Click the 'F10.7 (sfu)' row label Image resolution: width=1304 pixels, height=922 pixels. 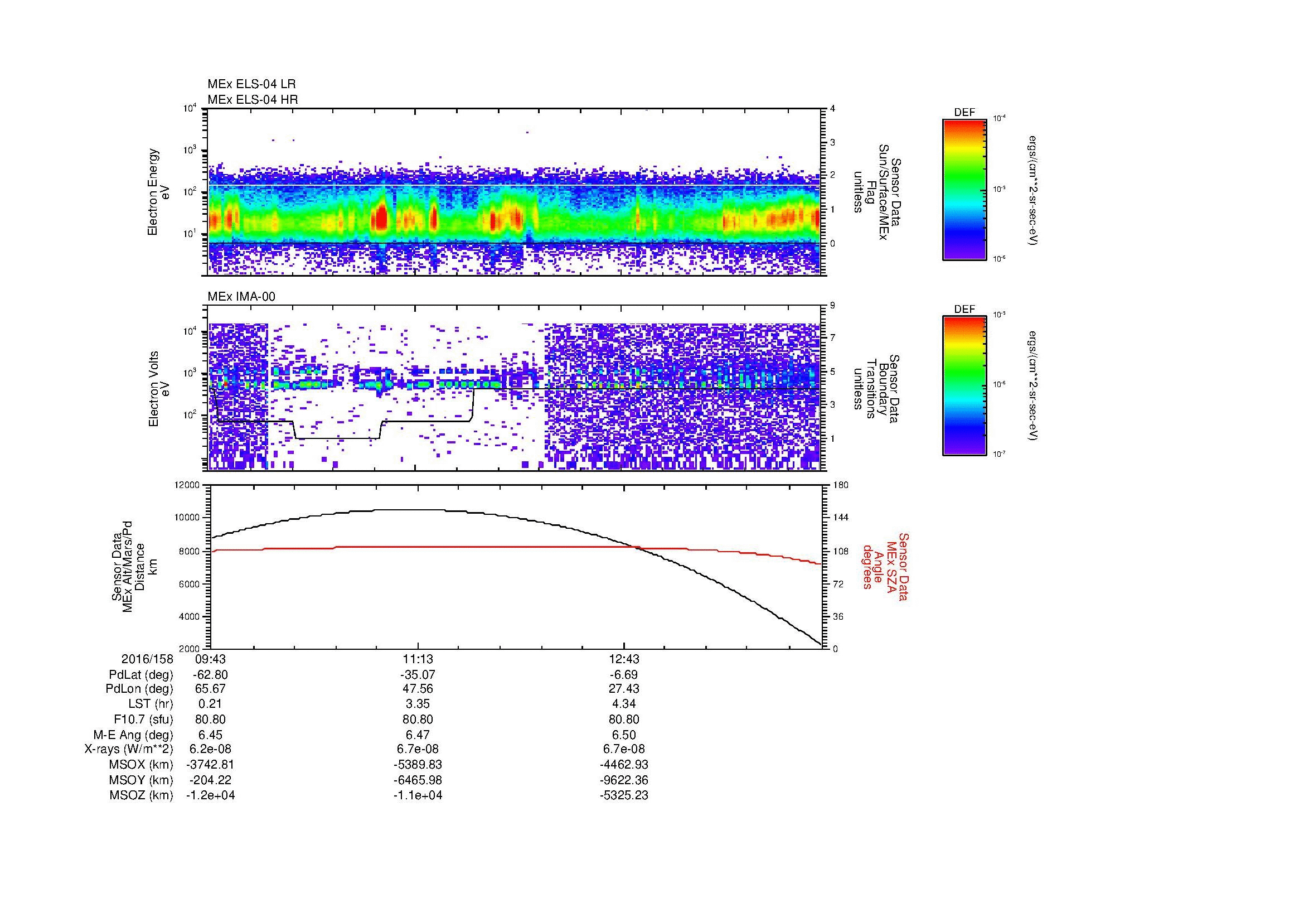click(144, 719)
